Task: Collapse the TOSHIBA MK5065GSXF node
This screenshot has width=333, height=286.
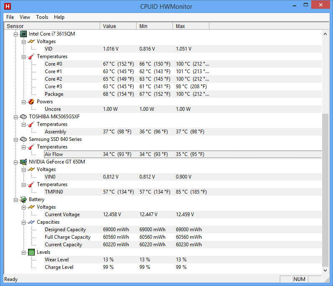Action: [x=16, y=117]
